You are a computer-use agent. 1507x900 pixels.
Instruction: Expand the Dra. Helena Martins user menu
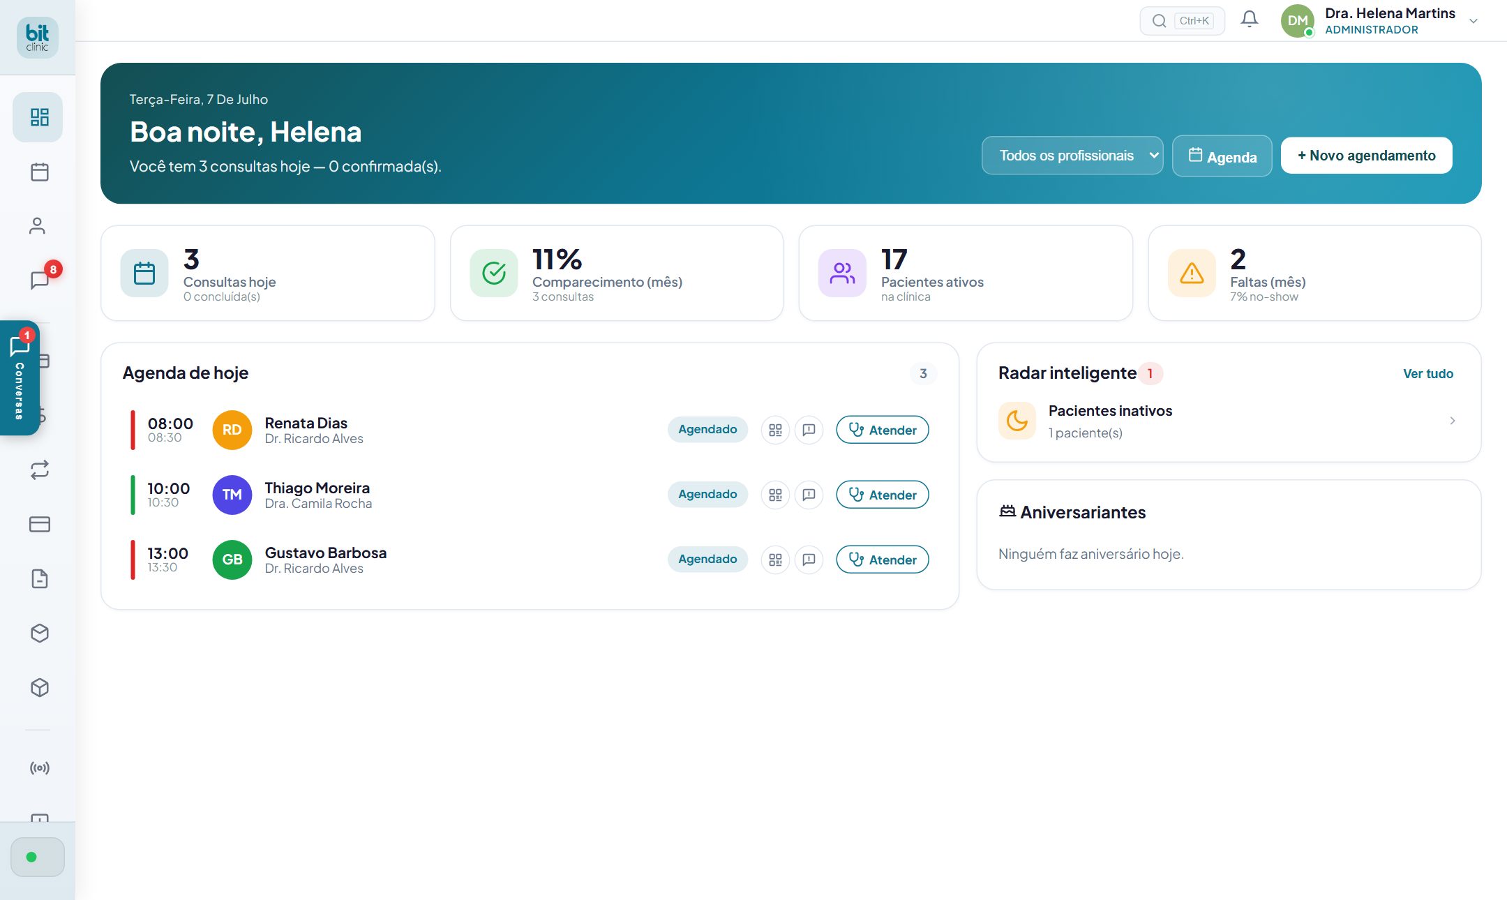1474,21
